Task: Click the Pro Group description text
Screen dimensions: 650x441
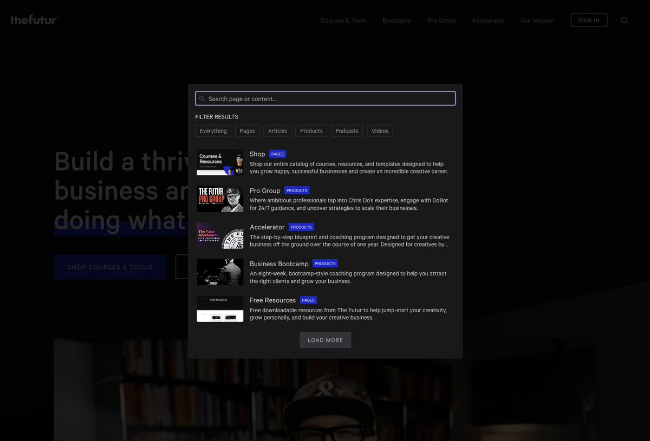Action: (349, 204)
